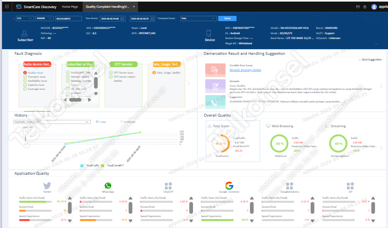Click the user avatar icon
The width and height of the screenshot is (388, 228).
coord(374,7)
